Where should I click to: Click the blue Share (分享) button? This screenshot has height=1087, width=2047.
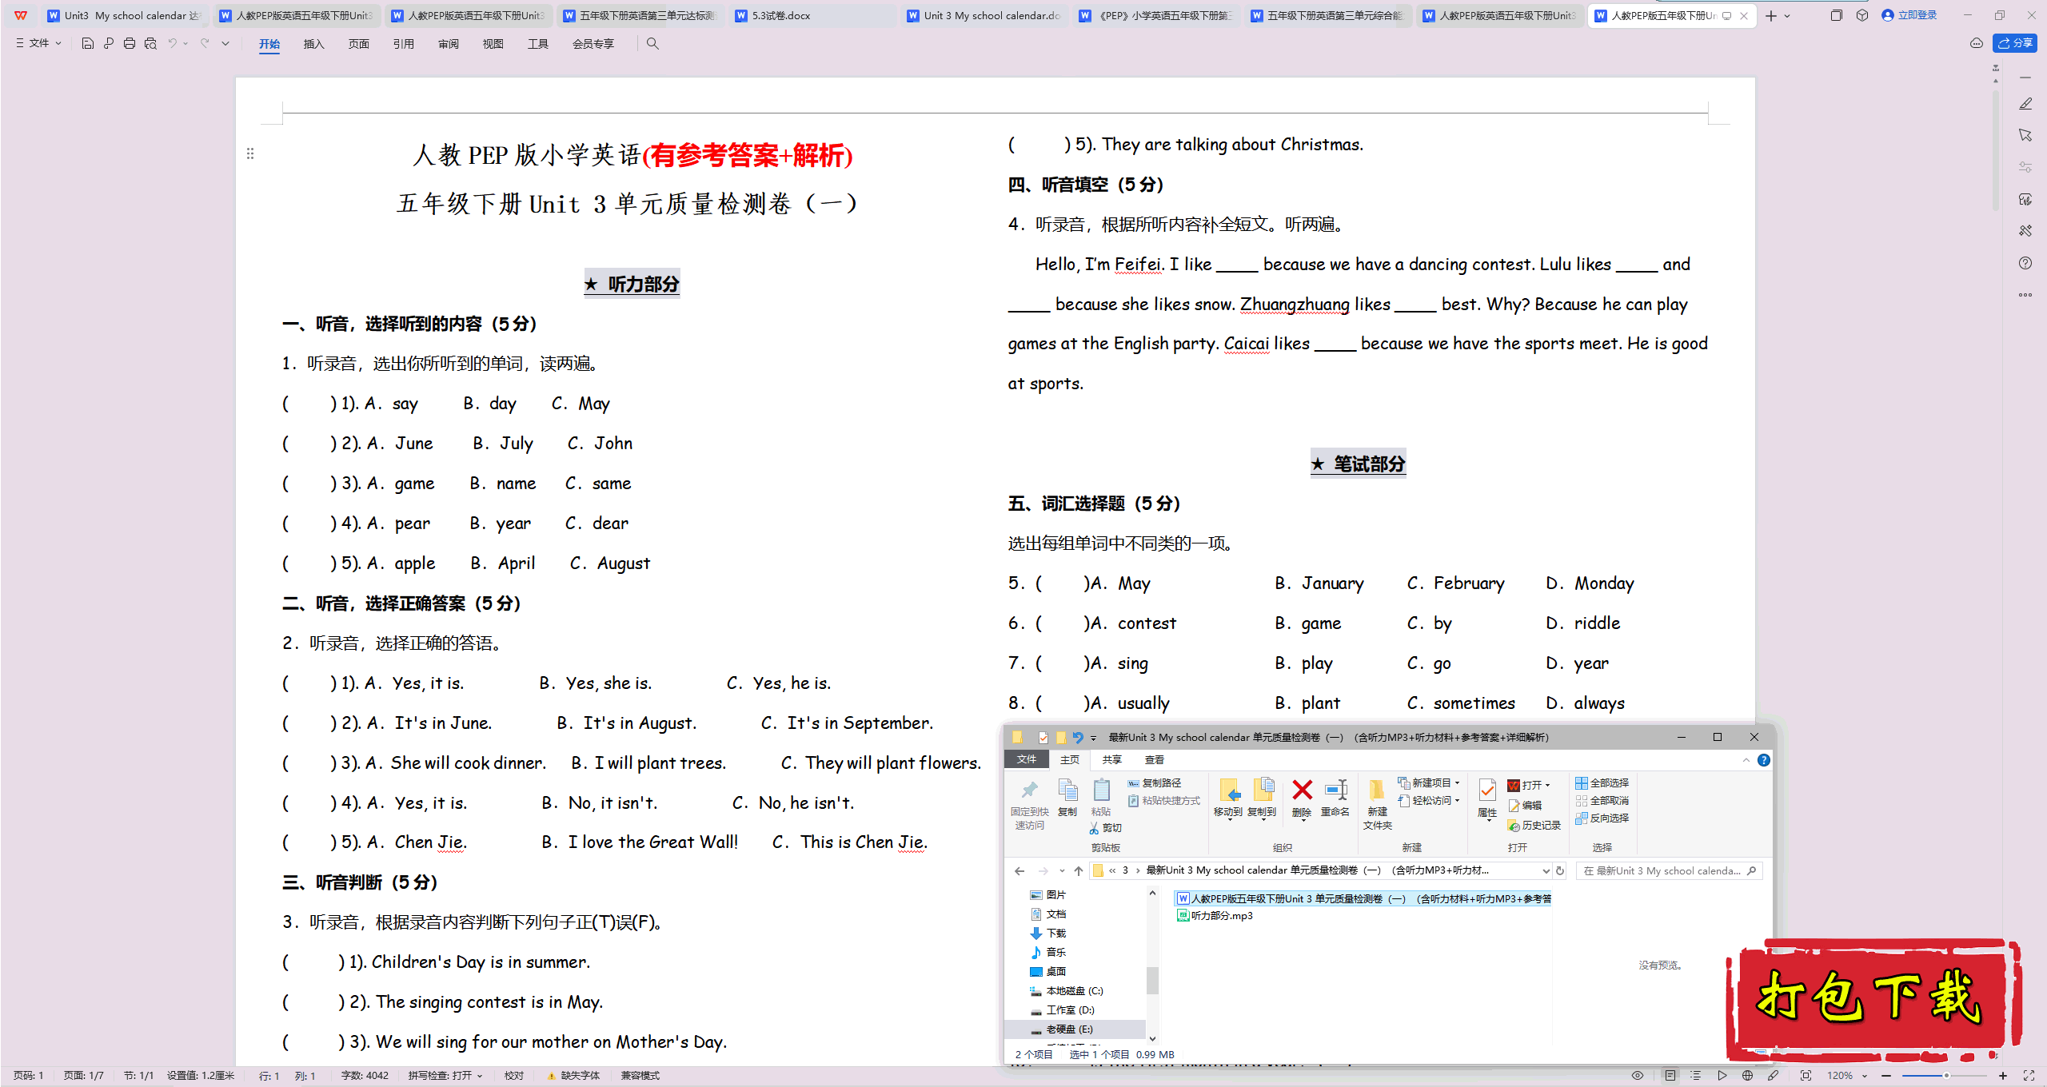[x=2015, y=43]
